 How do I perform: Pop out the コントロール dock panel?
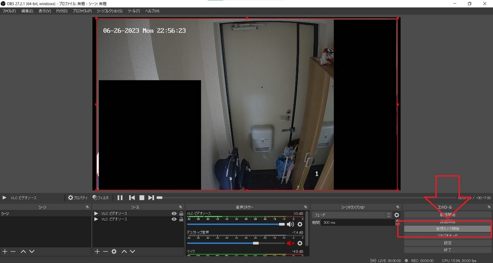(x=489, y=207)
